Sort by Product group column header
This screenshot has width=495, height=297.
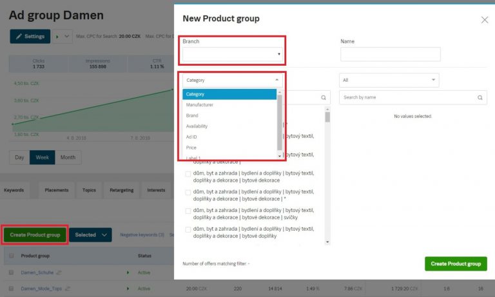click(x=35, y=256)
